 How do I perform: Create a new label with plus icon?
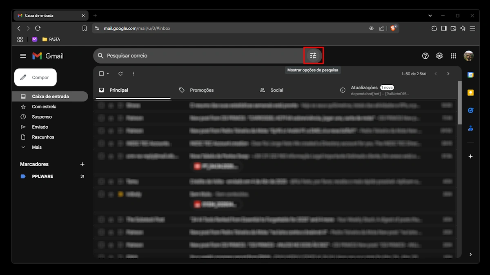click(x=82, y=164)
